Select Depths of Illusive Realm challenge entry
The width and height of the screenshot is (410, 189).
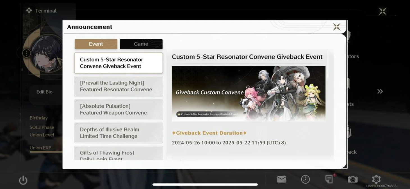pos(118,133)
